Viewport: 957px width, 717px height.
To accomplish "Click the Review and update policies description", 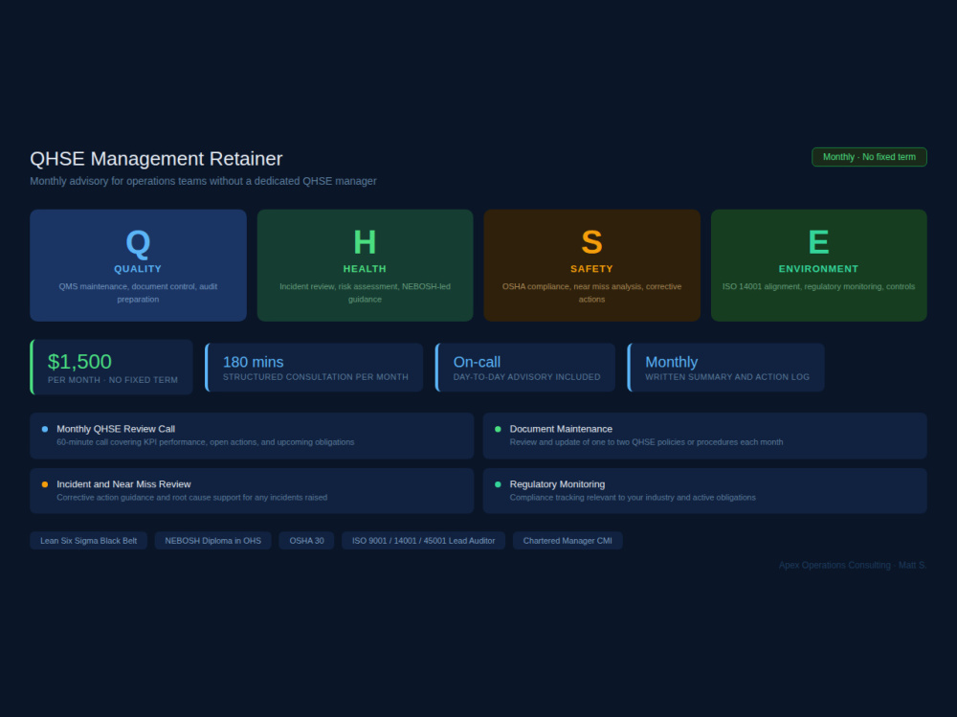I will pyautogui.click(x=646, y=442).
